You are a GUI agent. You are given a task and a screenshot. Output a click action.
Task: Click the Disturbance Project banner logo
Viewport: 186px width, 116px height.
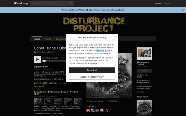[94, 24]
